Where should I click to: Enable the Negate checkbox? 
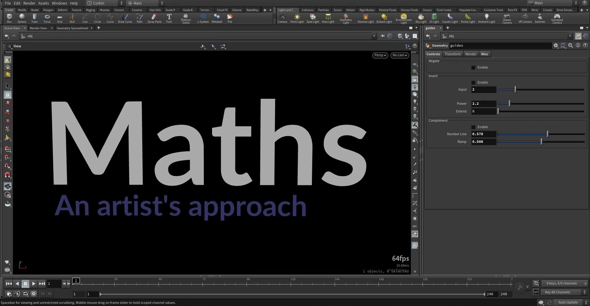(473, 68)
